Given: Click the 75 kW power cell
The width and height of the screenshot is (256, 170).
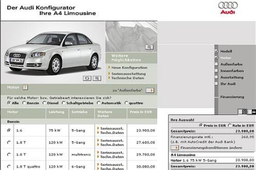Looking at the screenshot, I should 54,130.
